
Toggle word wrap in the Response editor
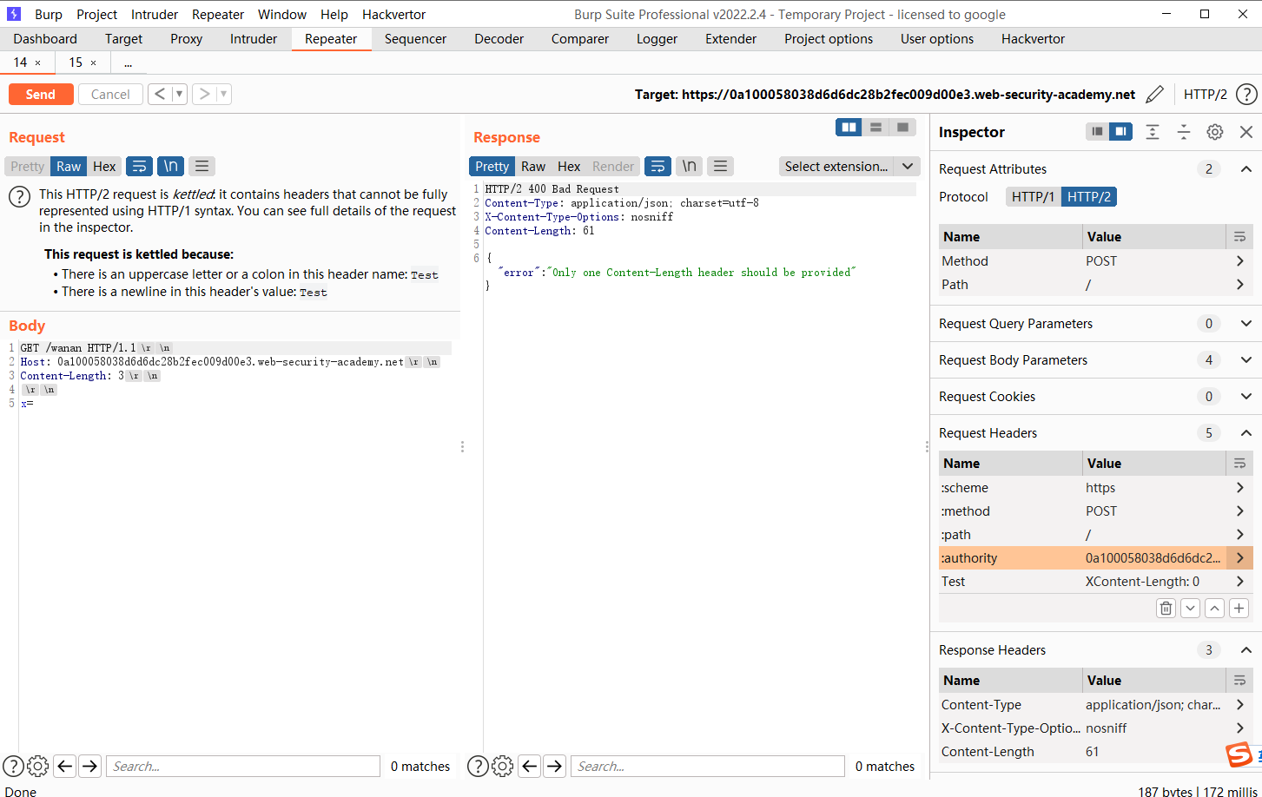click(659, 166)
